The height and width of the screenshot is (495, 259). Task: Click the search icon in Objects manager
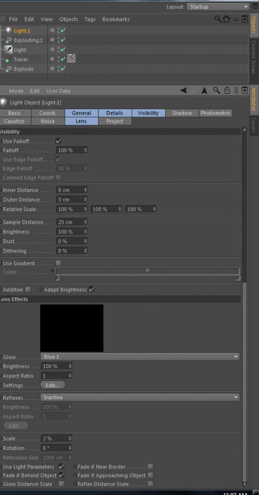(x=218, y=19)
